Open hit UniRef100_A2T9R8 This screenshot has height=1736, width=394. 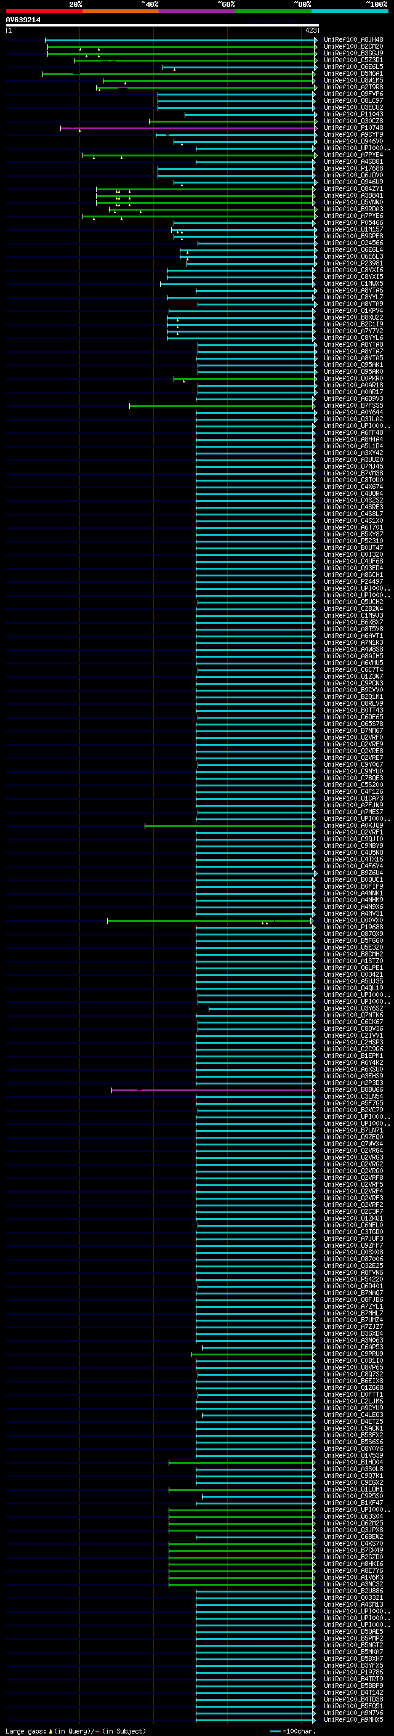[x=353, y=87]
